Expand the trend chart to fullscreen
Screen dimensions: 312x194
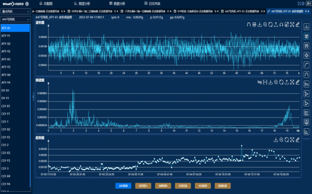[x=292, y=140]
